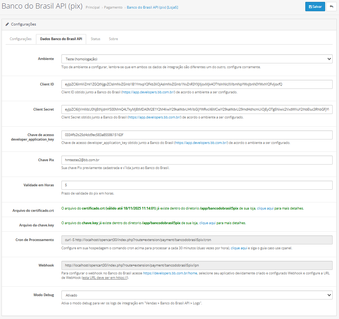339x319 pixels.
Task: Open Banco do Brasil API (pix) [Loja5] breadcrumb
Action: [152, 7]
